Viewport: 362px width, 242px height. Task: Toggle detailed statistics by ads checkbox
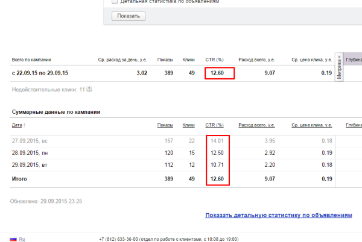tap(115, 2)
